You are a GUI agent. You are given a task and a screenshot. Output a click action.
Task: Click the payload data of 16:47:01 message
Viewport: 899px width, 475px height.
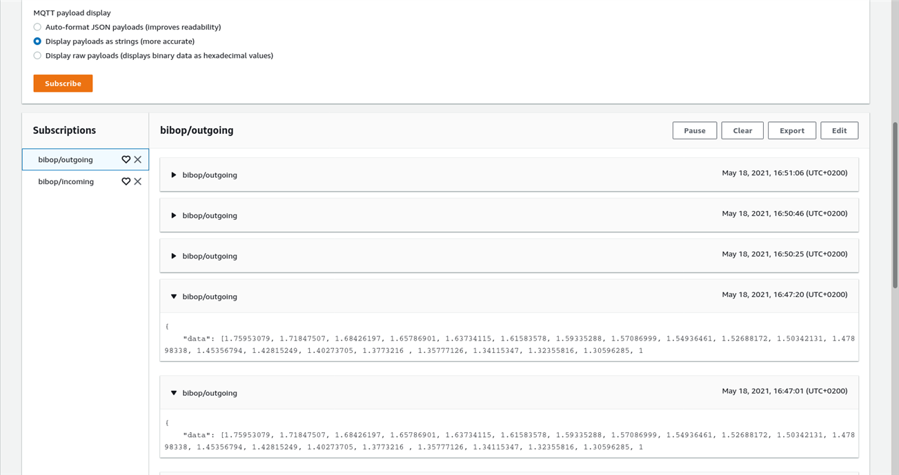pos(509,434)
